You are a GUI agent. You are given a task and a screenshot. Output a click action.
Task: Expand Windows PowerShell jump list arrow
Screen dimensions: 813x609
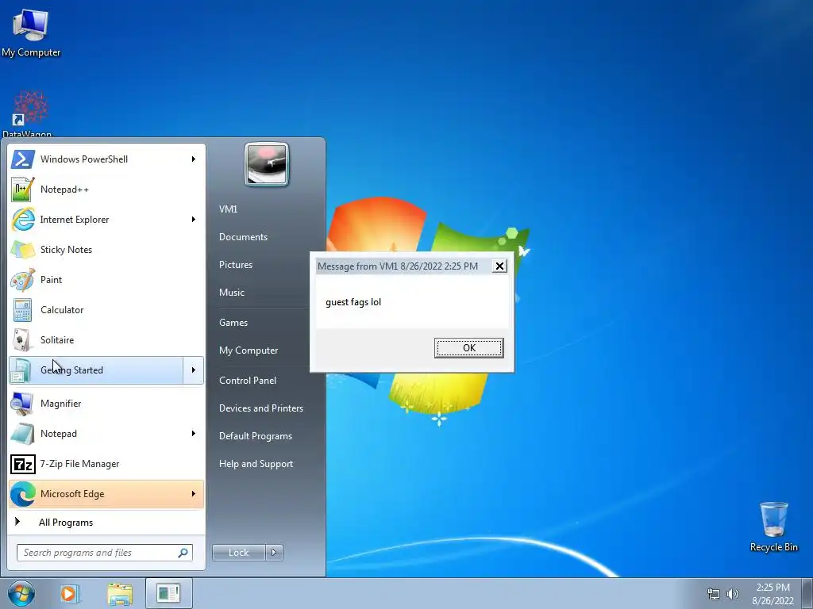tap(194, 159)
